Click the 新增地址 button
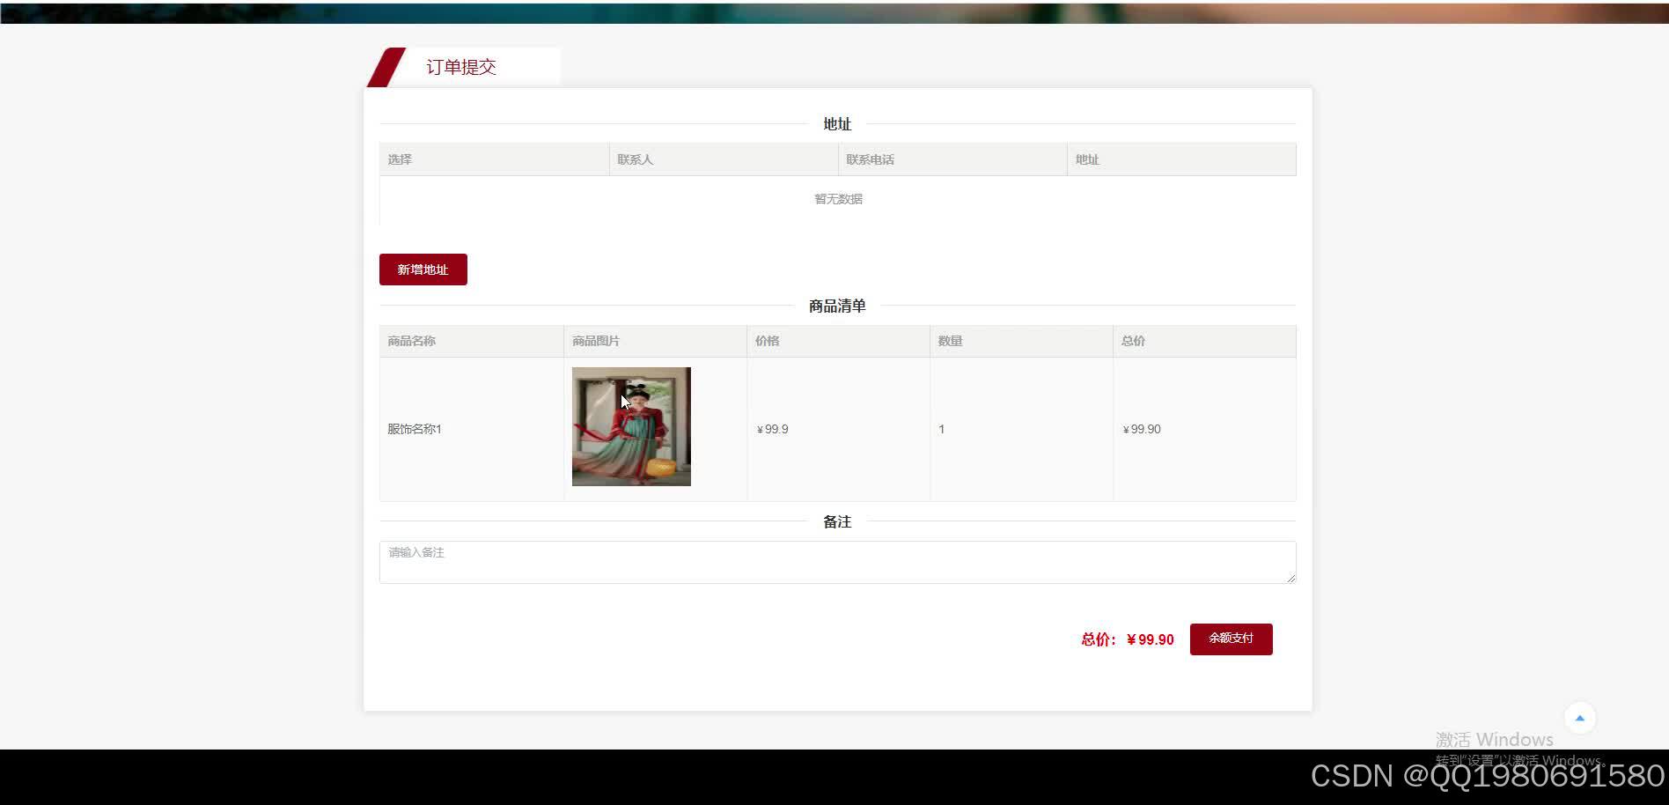 tap(423, 270)
